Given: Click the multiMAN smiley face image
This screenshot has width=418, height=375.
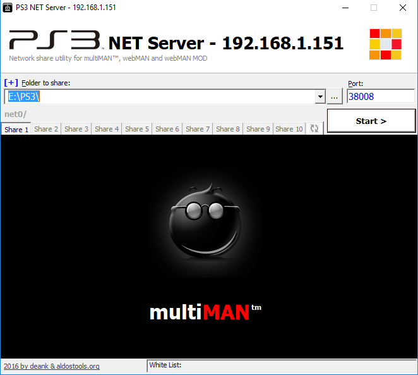Looking at the screenshot, I should 205,221.
